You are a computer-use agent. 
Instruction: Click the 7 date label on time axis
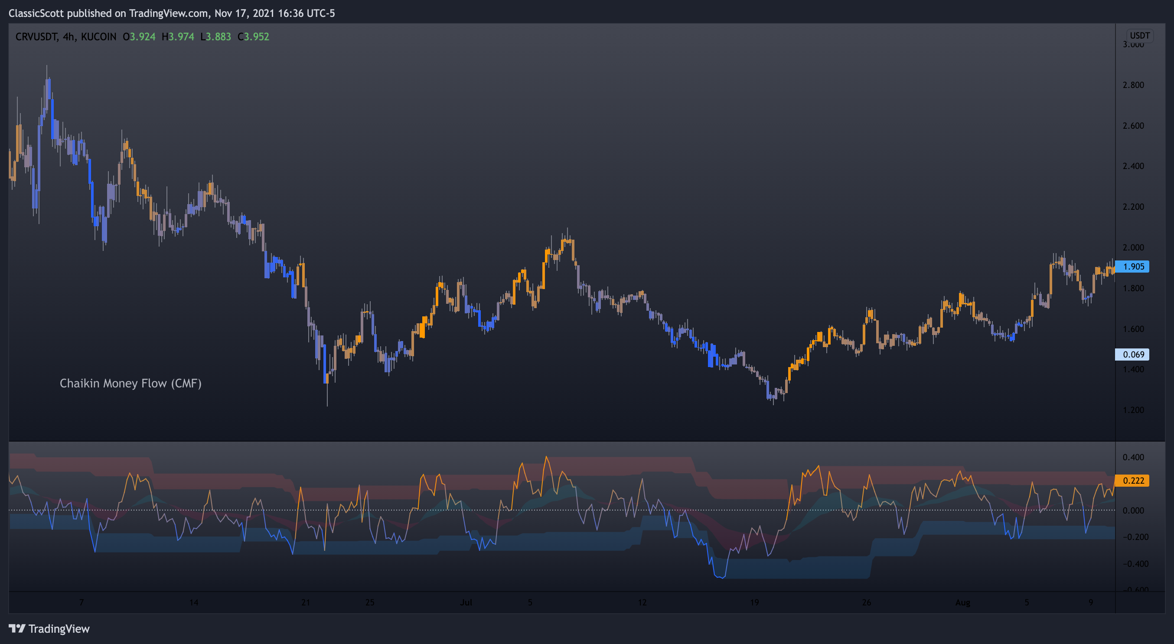click(x=82, y=602)
